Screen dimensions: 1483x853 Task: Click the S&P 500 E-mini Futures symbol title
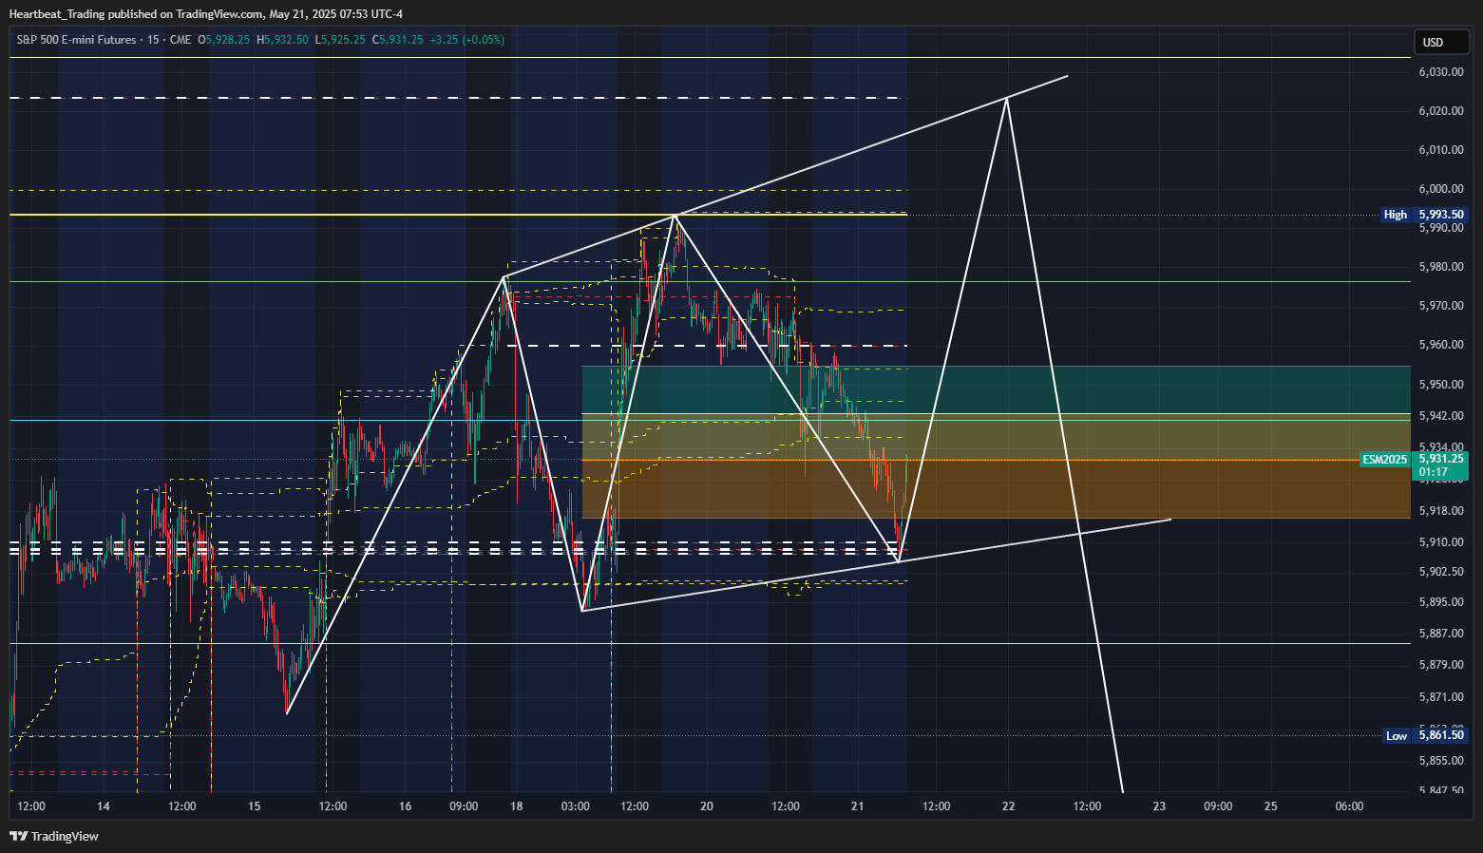tap(76, 40)
